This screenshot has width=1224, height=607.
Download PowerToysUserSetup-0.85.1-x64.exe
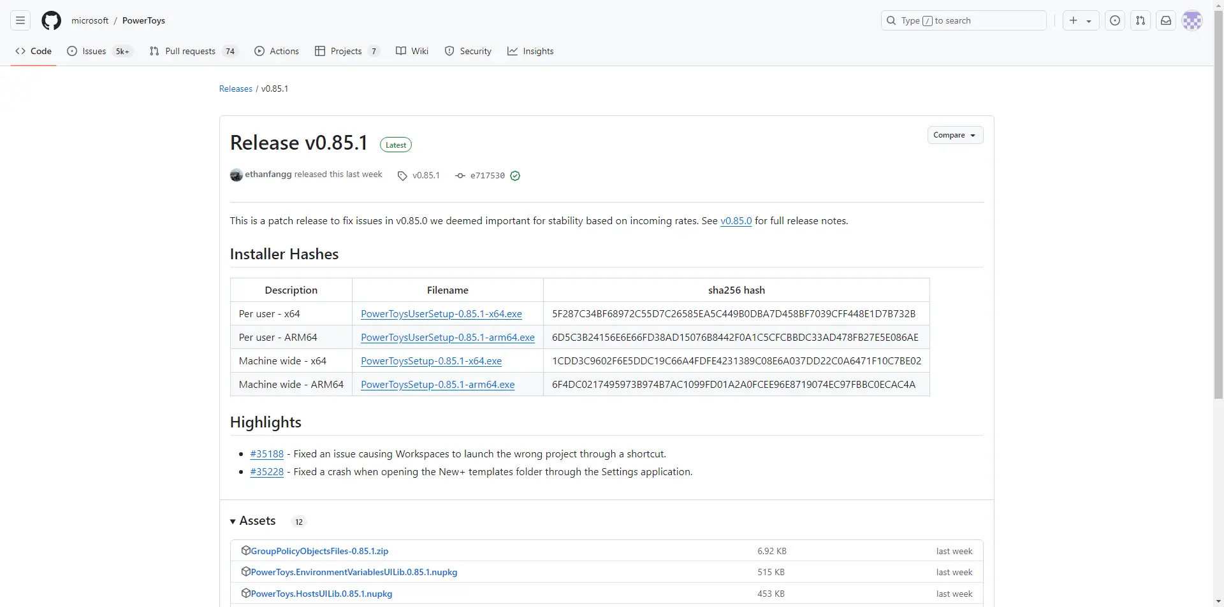441,313
